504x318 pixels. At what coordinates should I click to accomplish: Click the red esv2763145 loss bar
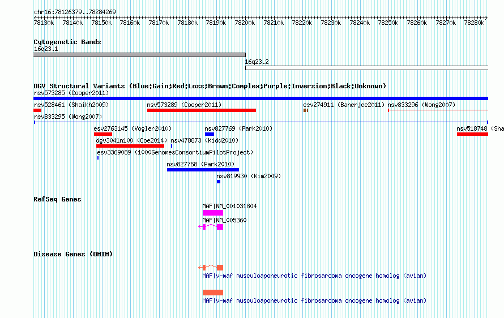pos(103,134)
